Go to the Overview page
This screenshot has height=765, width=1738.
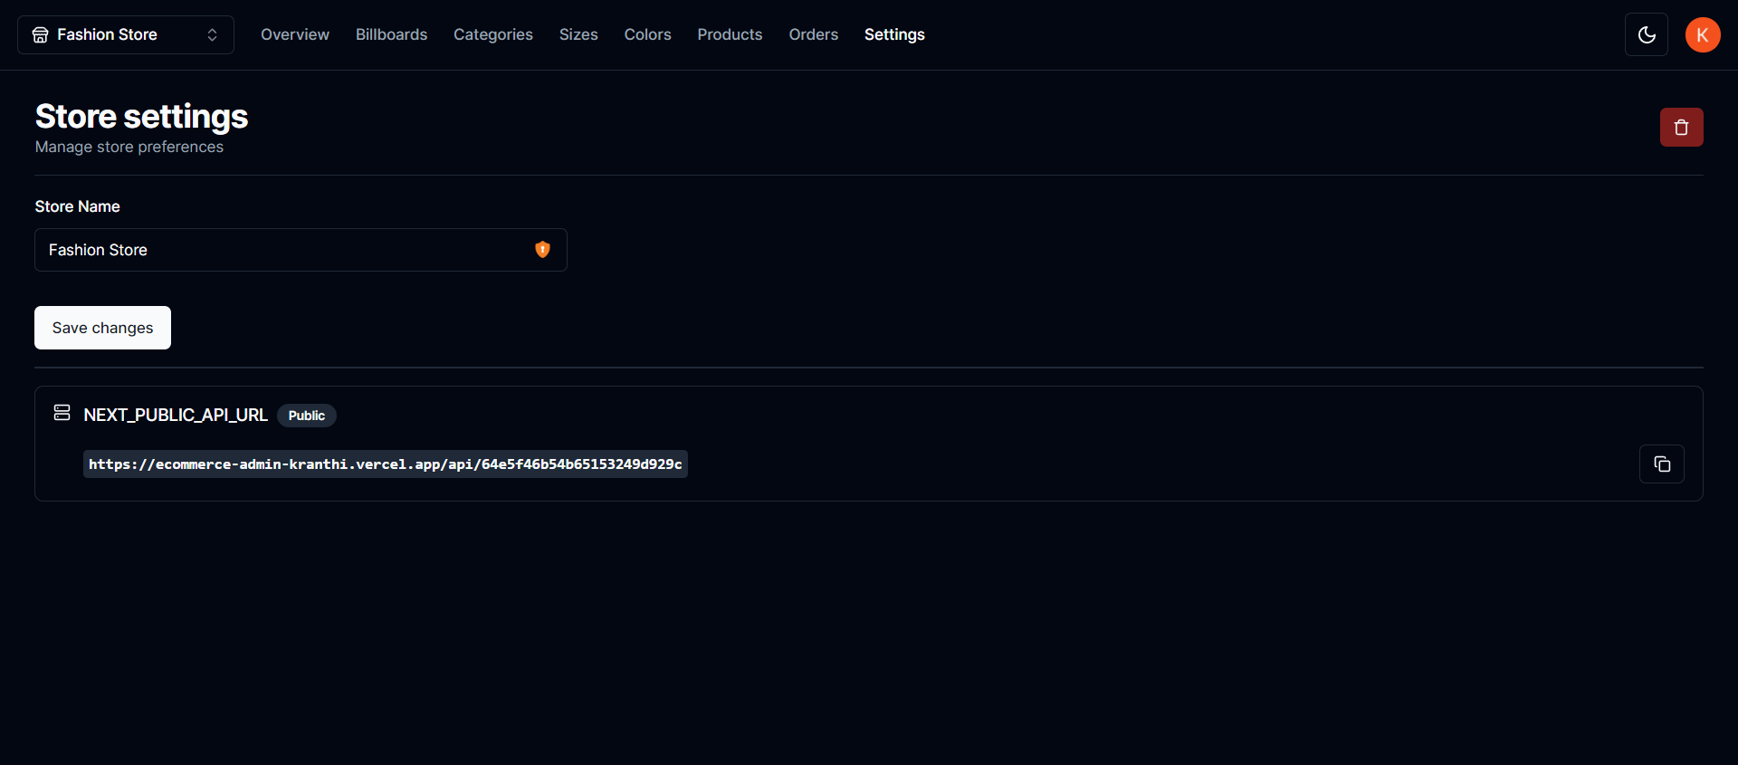click(295, 34)
